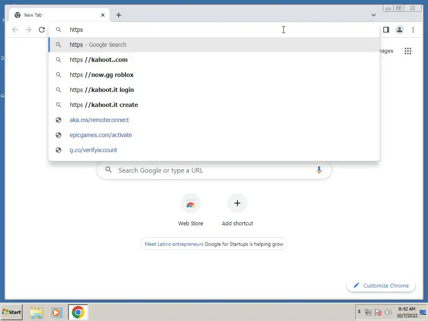Select the New Tab tab
The image size is (428, 321).
tap(59, 15)
